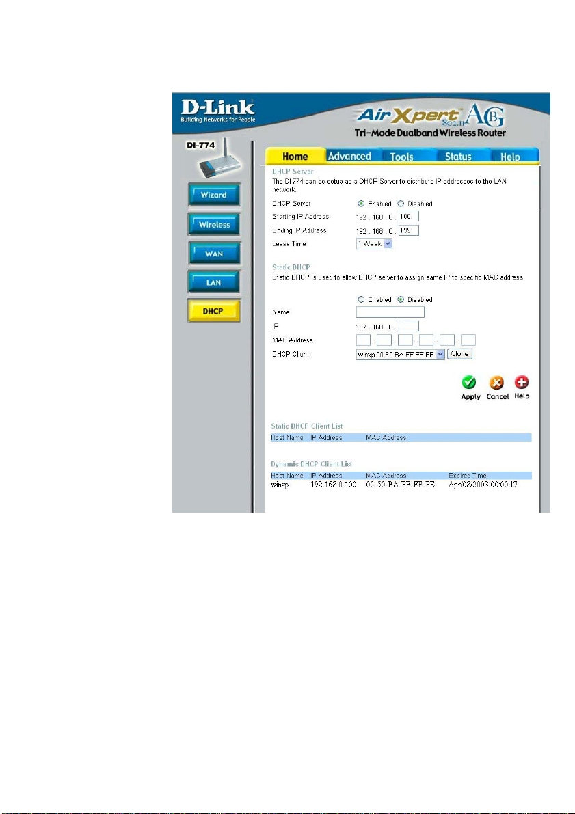The height and width of the screenshot is (814, 575).
Task: Click the D-Link logo
Action: 217,111
